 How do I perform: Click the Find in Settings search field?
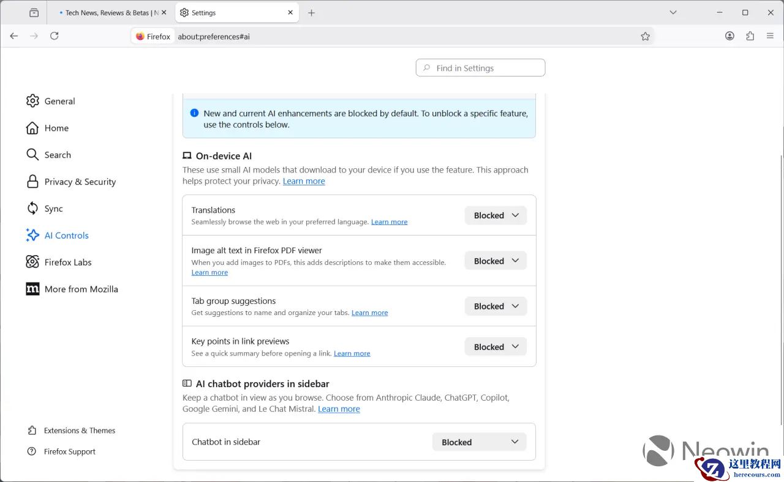pos(480,67)
